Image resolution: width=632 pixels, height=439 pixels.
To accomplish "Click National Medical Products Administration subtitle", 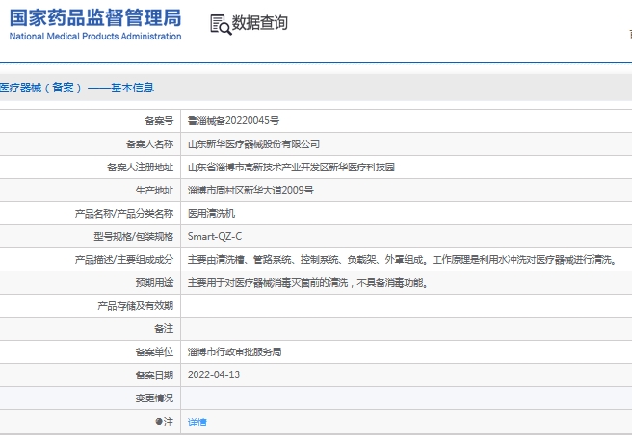I will pyautogui.click(x=95, y=37).
